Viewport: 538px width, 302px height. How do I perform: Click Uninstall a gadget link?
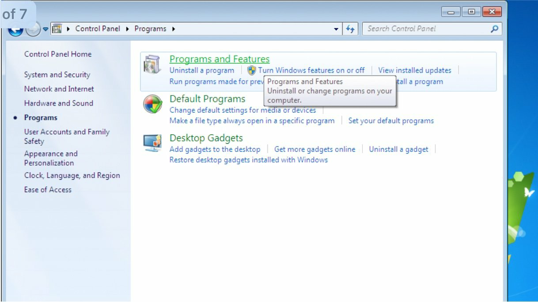[398, 149]
